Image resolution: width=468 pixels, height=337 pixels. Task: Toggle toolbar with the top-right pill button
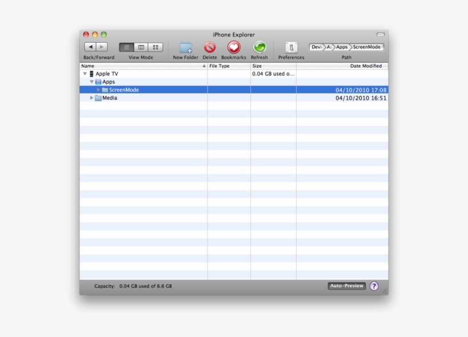[380, 35]
